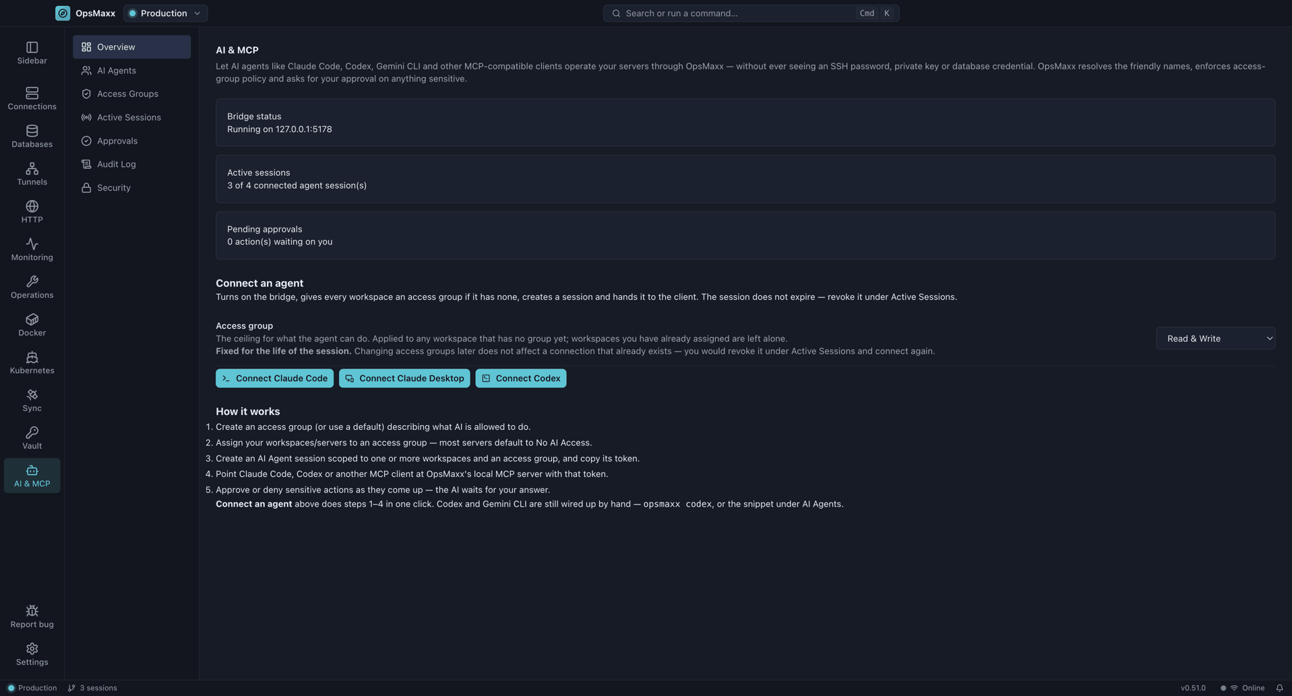Click the Pending approvals card
The image size is (1292, 696).
pyautogui.click(x=745, y=236)
